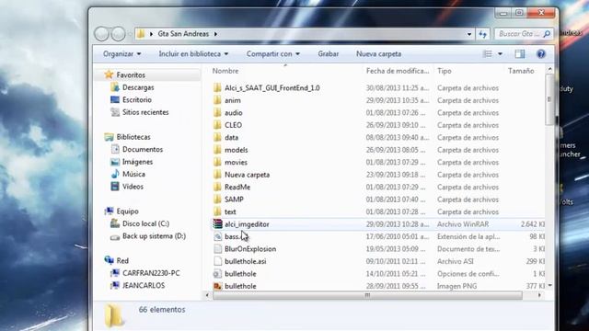Click the Red network icon
The image size is (589, 331).
(109, 260)
